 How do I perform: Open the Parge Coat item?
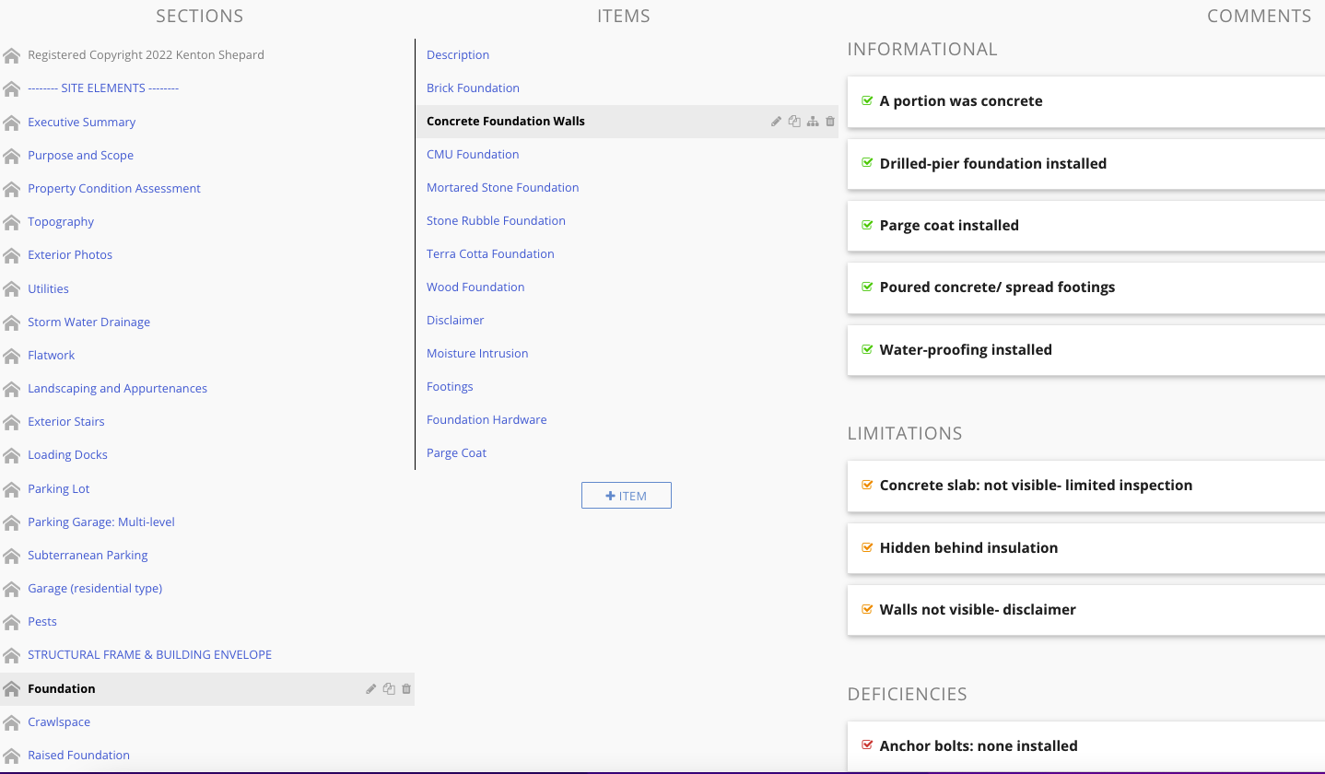pyautogui.click(x=456, y=453)
